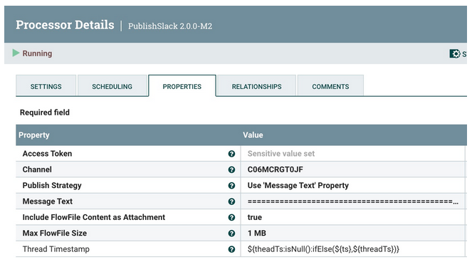Click the Channel property help icon
472x262 pixels.
[x=231, y=170]
